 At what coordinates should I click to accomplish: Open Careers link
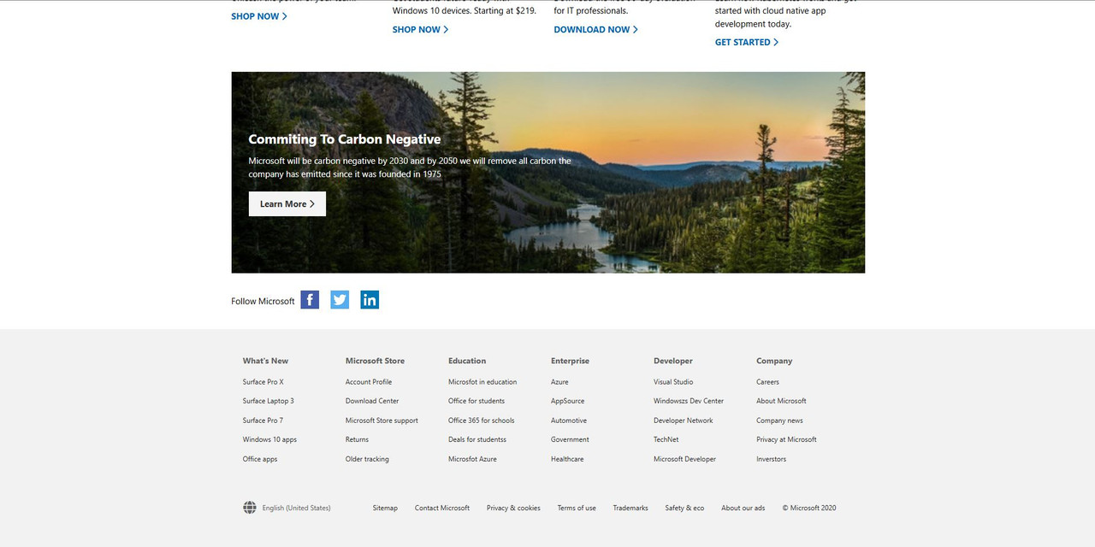coord(767,382)
